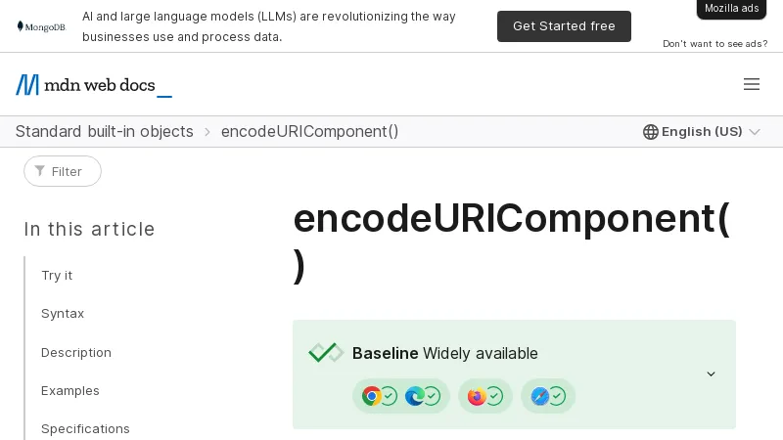Click the Safari browser support icon
The image size is (783, 440).
tap(539, 396)
